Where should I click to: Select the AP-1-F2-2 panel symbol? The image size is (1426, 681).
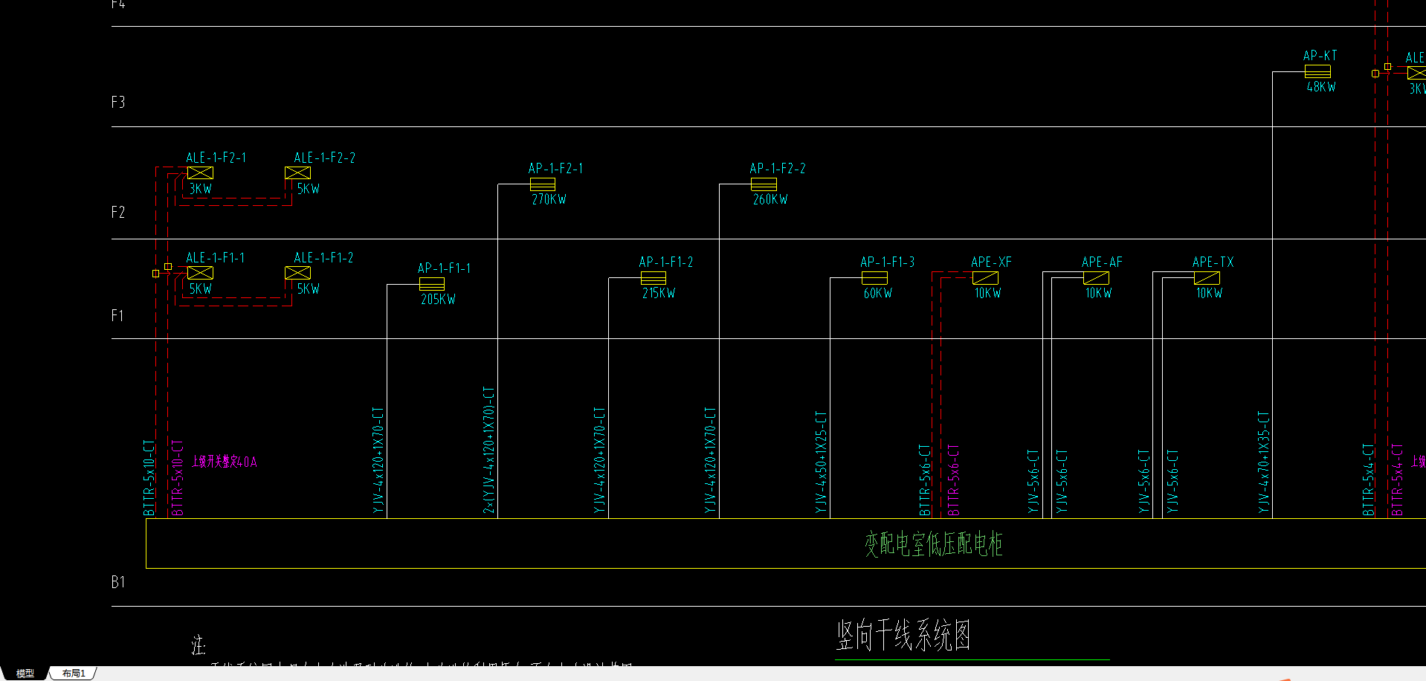[x=764, y=184]
